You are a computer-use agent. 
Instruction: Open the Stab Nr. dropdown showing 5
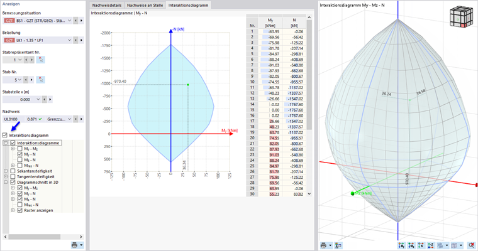(x=20, y=80)
